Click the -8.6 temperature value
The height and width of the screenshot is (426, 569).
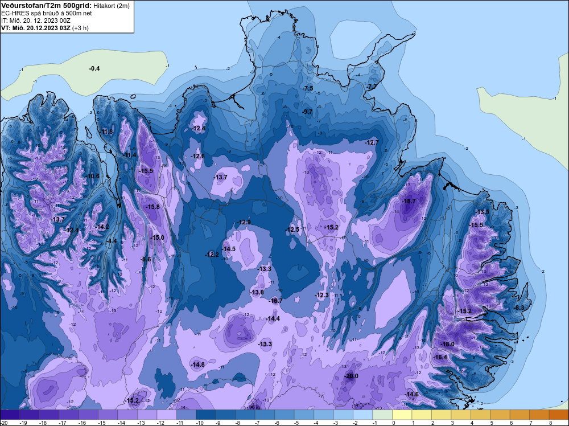[x=146, y=259]
